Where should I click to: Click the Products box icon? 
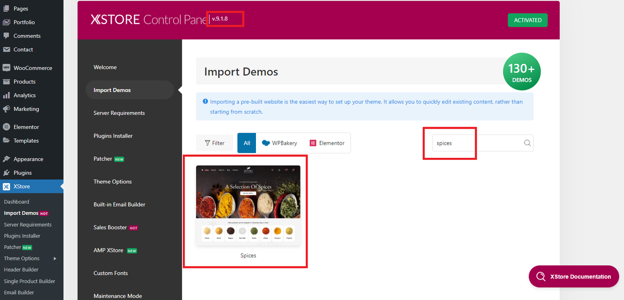coord(6,82)
